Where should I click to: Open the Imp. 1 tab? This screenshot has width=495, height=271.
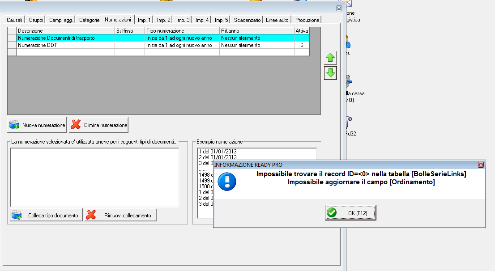click(144, 20)
